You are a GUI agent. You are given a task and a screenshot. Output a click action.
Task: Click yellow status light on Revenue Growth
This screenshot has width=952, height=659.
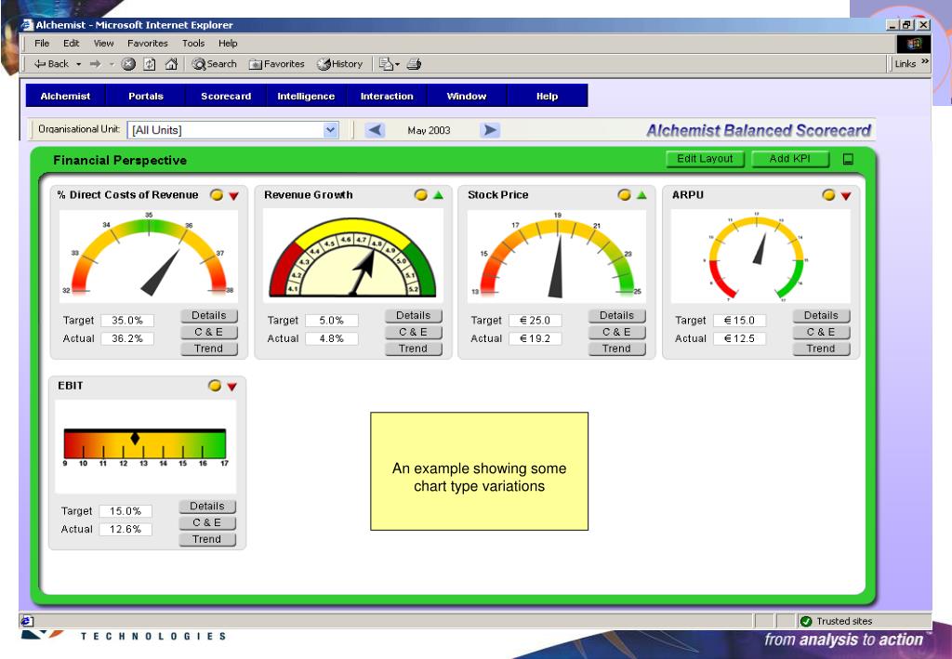tap(421, 195)
